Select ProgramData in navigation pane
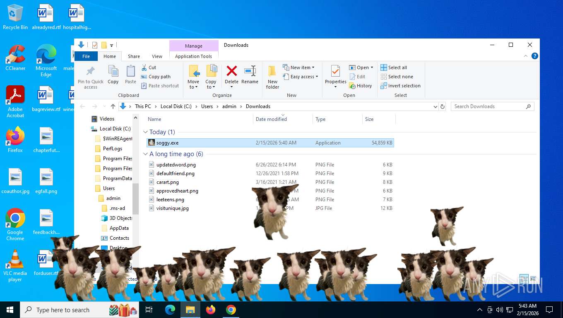563x318 pixels. pyautogui.click(x=117, y=178)
